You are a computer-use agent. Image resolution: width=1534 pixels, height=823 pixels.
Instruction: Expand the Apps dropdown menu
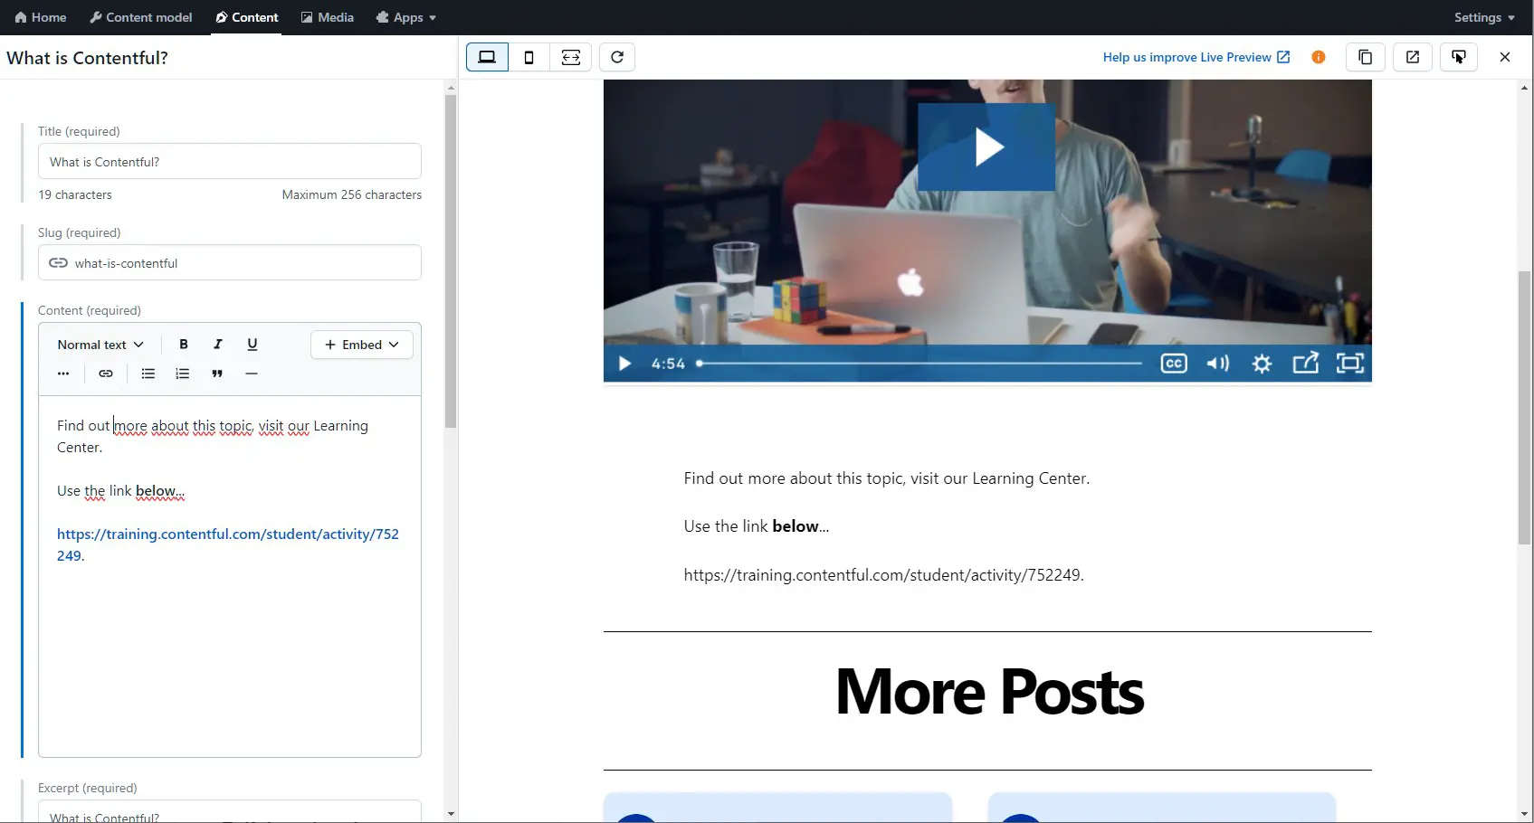[x=406, y=17]
